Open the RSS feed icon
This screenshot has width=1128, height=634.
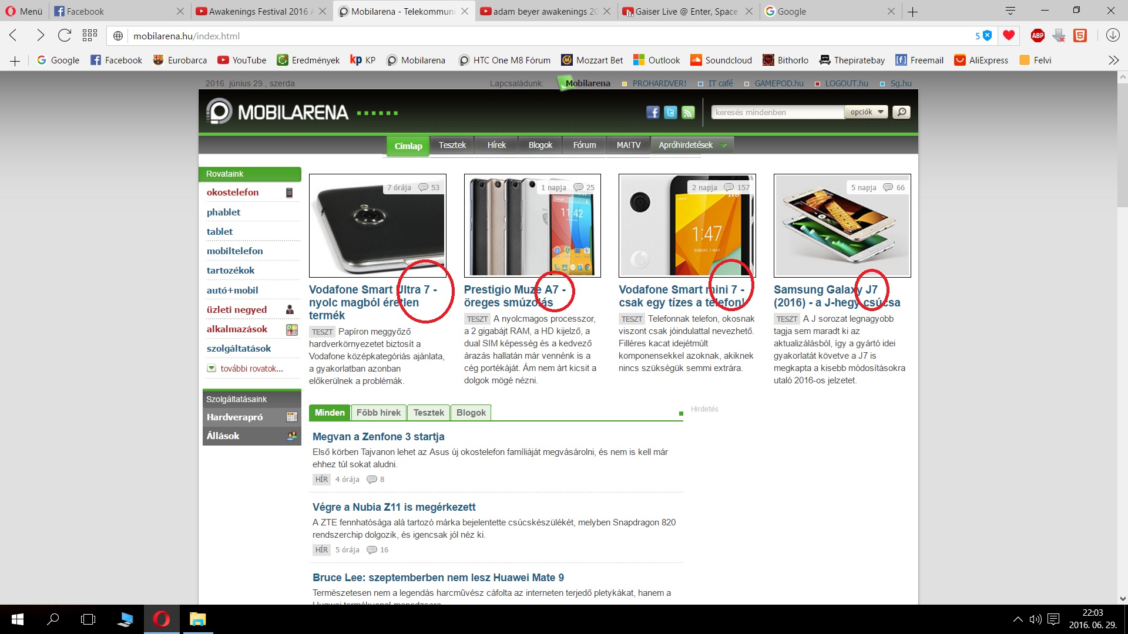[688, 112]
